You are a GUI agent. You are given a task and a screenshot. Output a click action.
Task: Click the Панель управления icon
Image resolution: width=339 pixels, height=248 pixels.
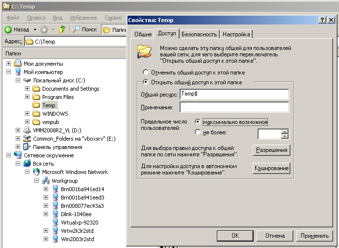click(x=27, y=147)
